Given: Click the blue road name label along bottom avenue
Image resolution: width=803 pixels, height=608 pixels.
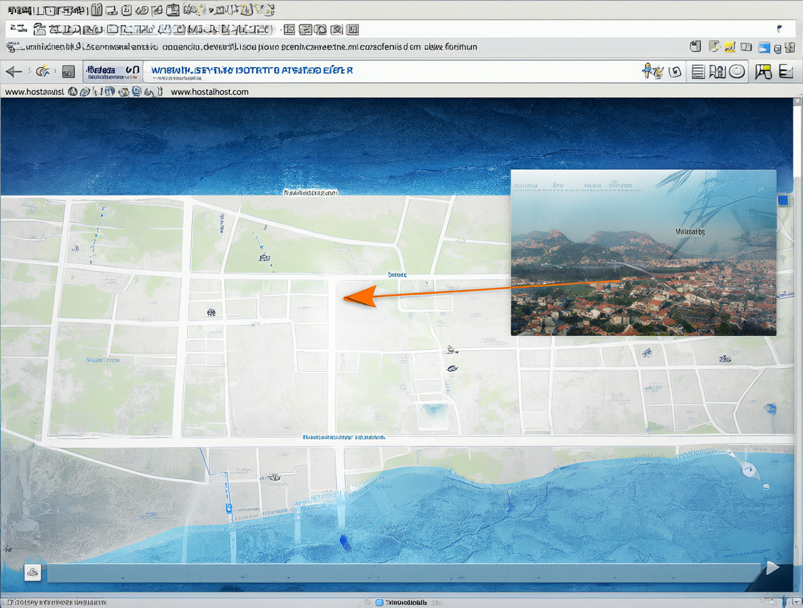Looking at the screenshot, I should [x=344, y=438].
